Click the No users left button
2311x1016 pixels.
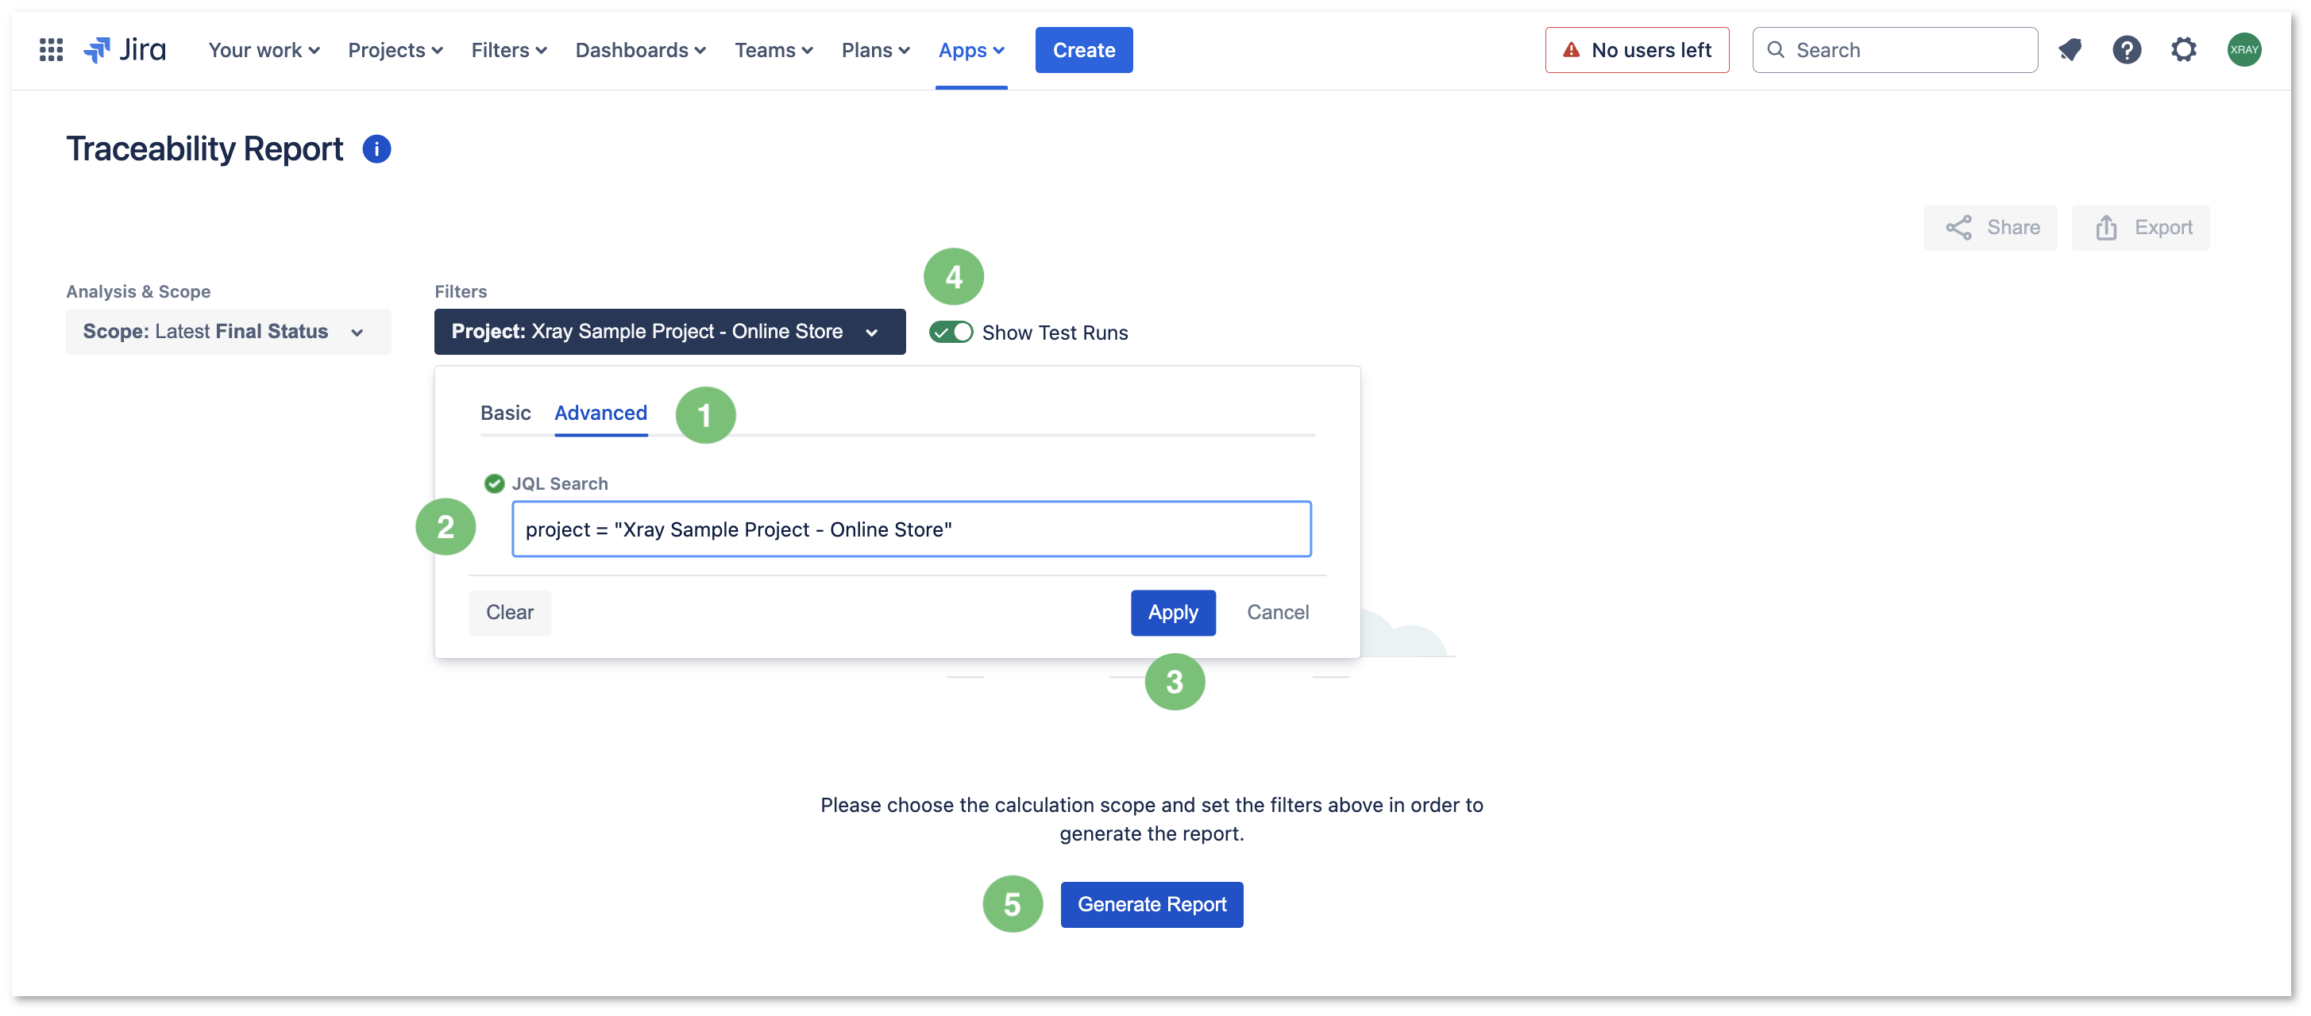point(1636,50)
